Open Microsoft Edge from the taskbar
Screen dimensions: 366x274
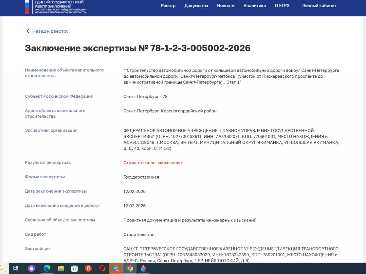click(47, 268)
